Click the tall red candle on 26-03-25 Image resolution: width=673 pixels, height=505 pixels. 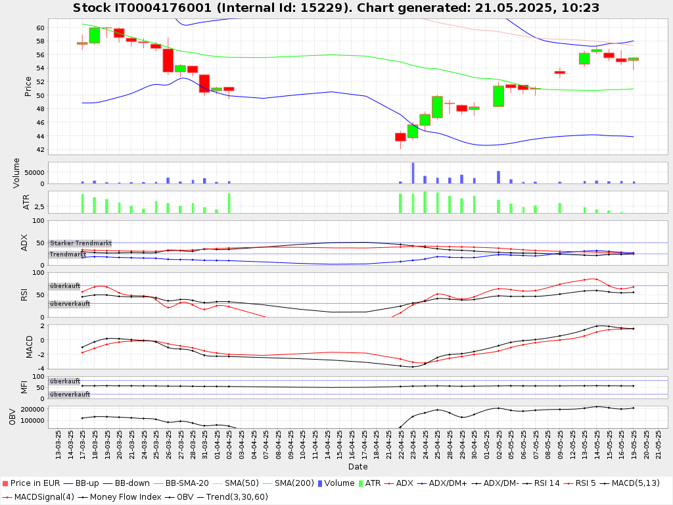coord(168,60)
